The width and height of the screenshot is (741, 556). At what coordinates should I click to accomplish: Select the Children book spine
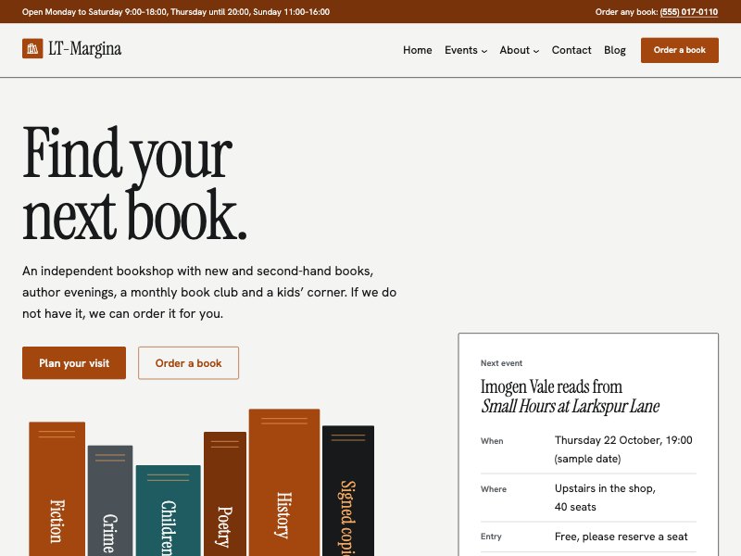click(169, 511)
